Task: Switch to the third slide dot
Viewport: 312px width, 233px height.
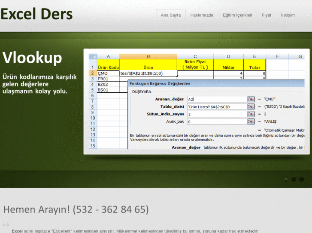Action: pos(301,180)
